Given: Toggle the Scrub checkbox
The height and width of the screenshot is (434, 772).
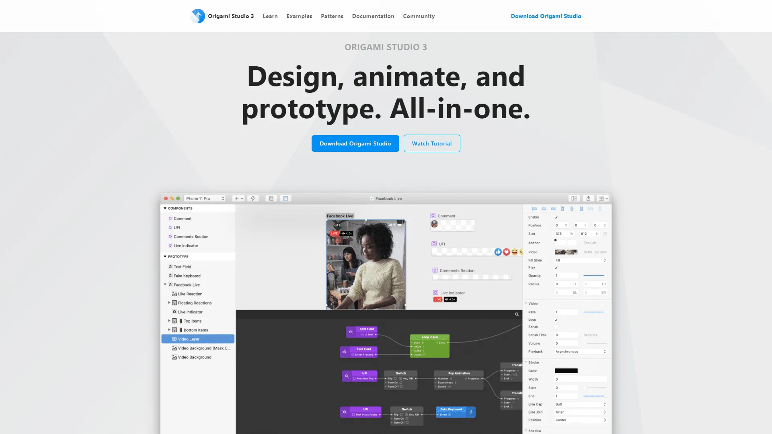Looking at the screenshot, I should point(556,327).
